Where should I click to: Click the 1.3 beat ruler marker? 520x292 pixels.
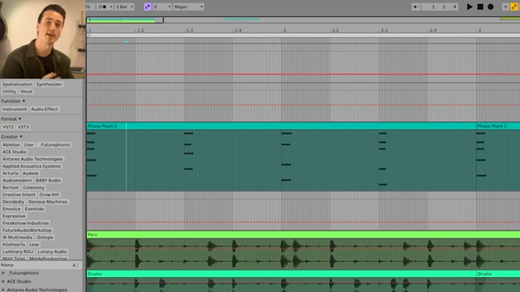(x=189, y=31)
